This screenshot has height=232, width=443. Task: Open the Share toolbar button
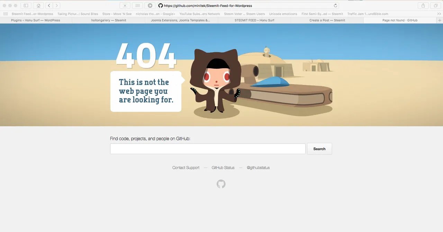(x=423, y=6)
